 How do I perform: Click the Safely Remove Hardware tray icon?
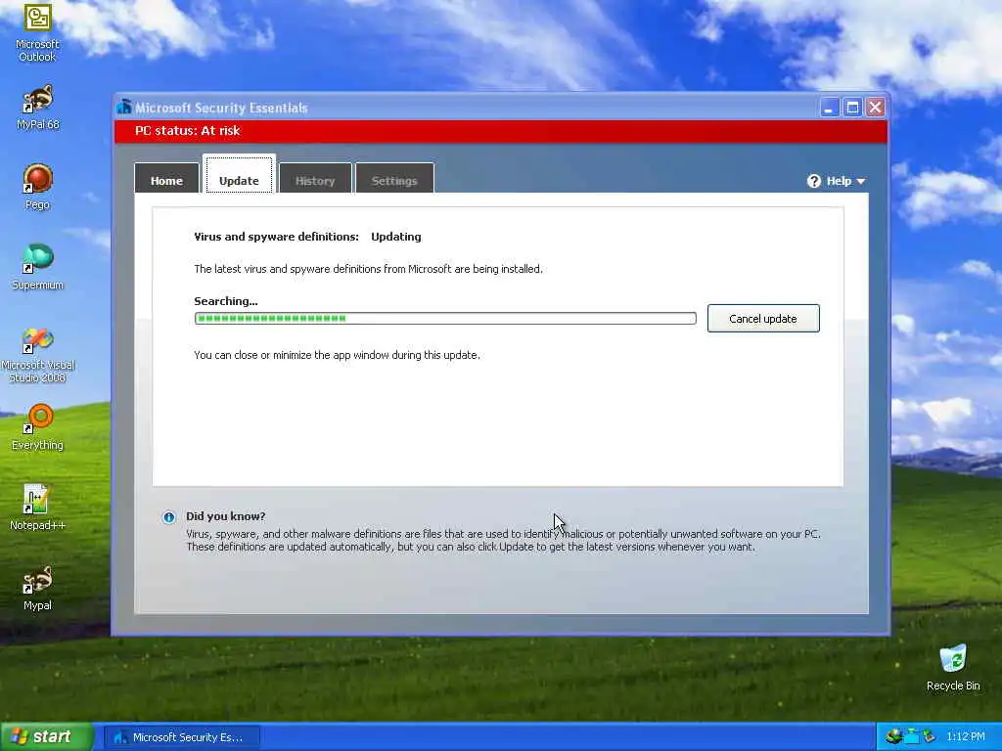click(929, 737)
